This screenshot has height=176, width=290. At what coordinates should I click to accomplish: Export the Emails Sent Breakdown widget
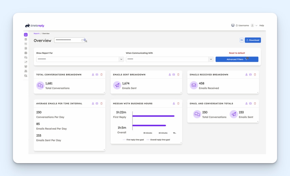coord(170,75)
